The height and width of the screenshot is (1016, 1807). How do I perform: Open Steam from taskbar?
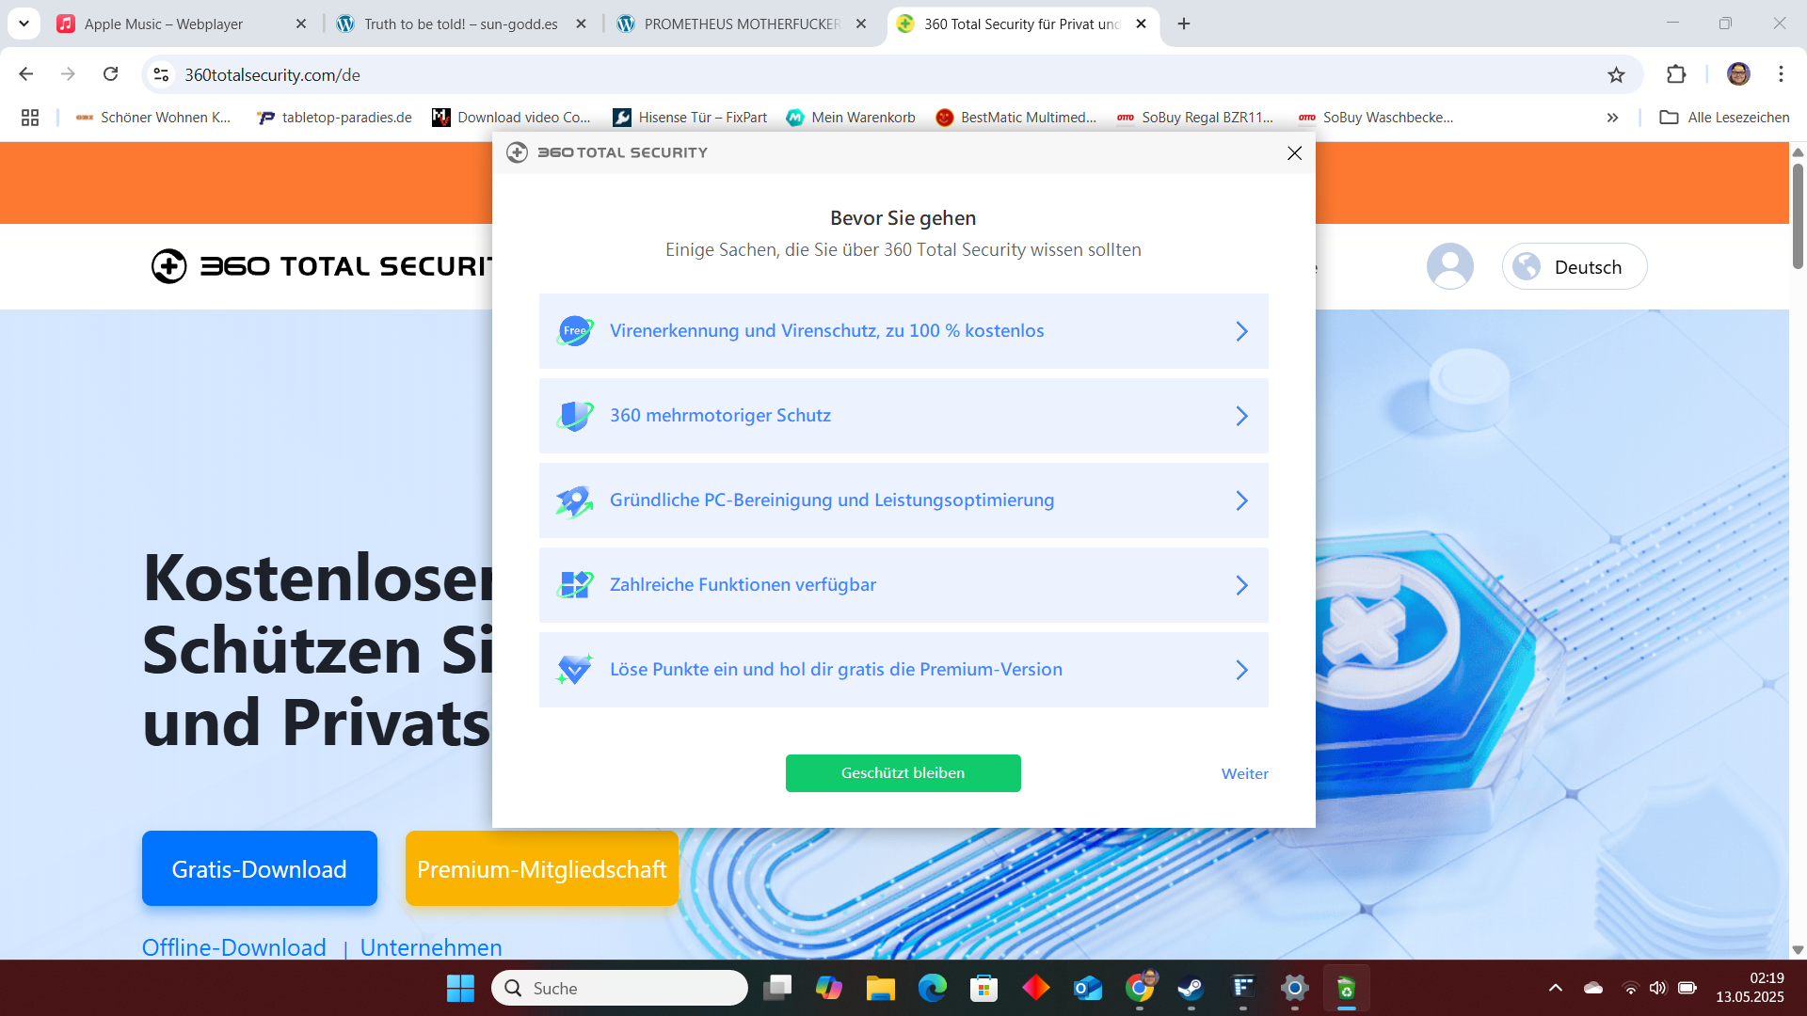tap(1191, 988)
